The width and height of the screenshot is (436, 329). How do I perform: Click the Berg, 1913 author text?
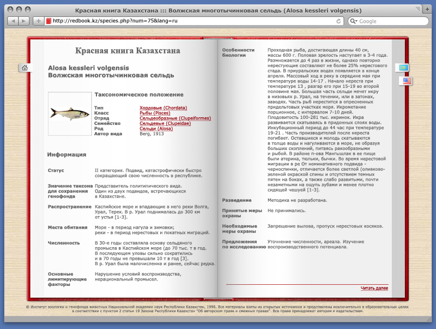(x=152, y=134)
